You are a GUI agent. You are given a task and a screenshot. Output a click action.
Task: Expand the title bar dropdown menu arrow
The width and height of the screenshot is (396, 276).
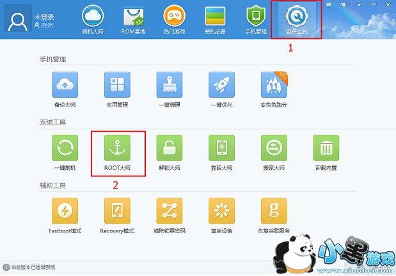[359, 4]
